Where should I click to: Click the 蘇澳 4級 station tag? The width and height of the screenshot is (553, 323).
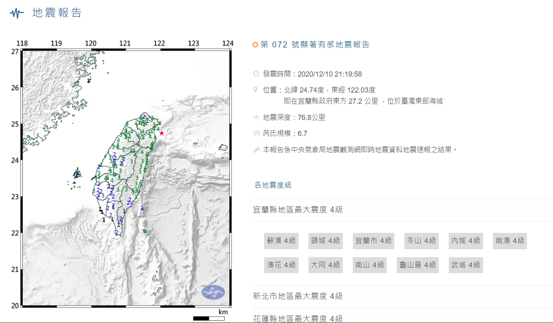(281, 241)
